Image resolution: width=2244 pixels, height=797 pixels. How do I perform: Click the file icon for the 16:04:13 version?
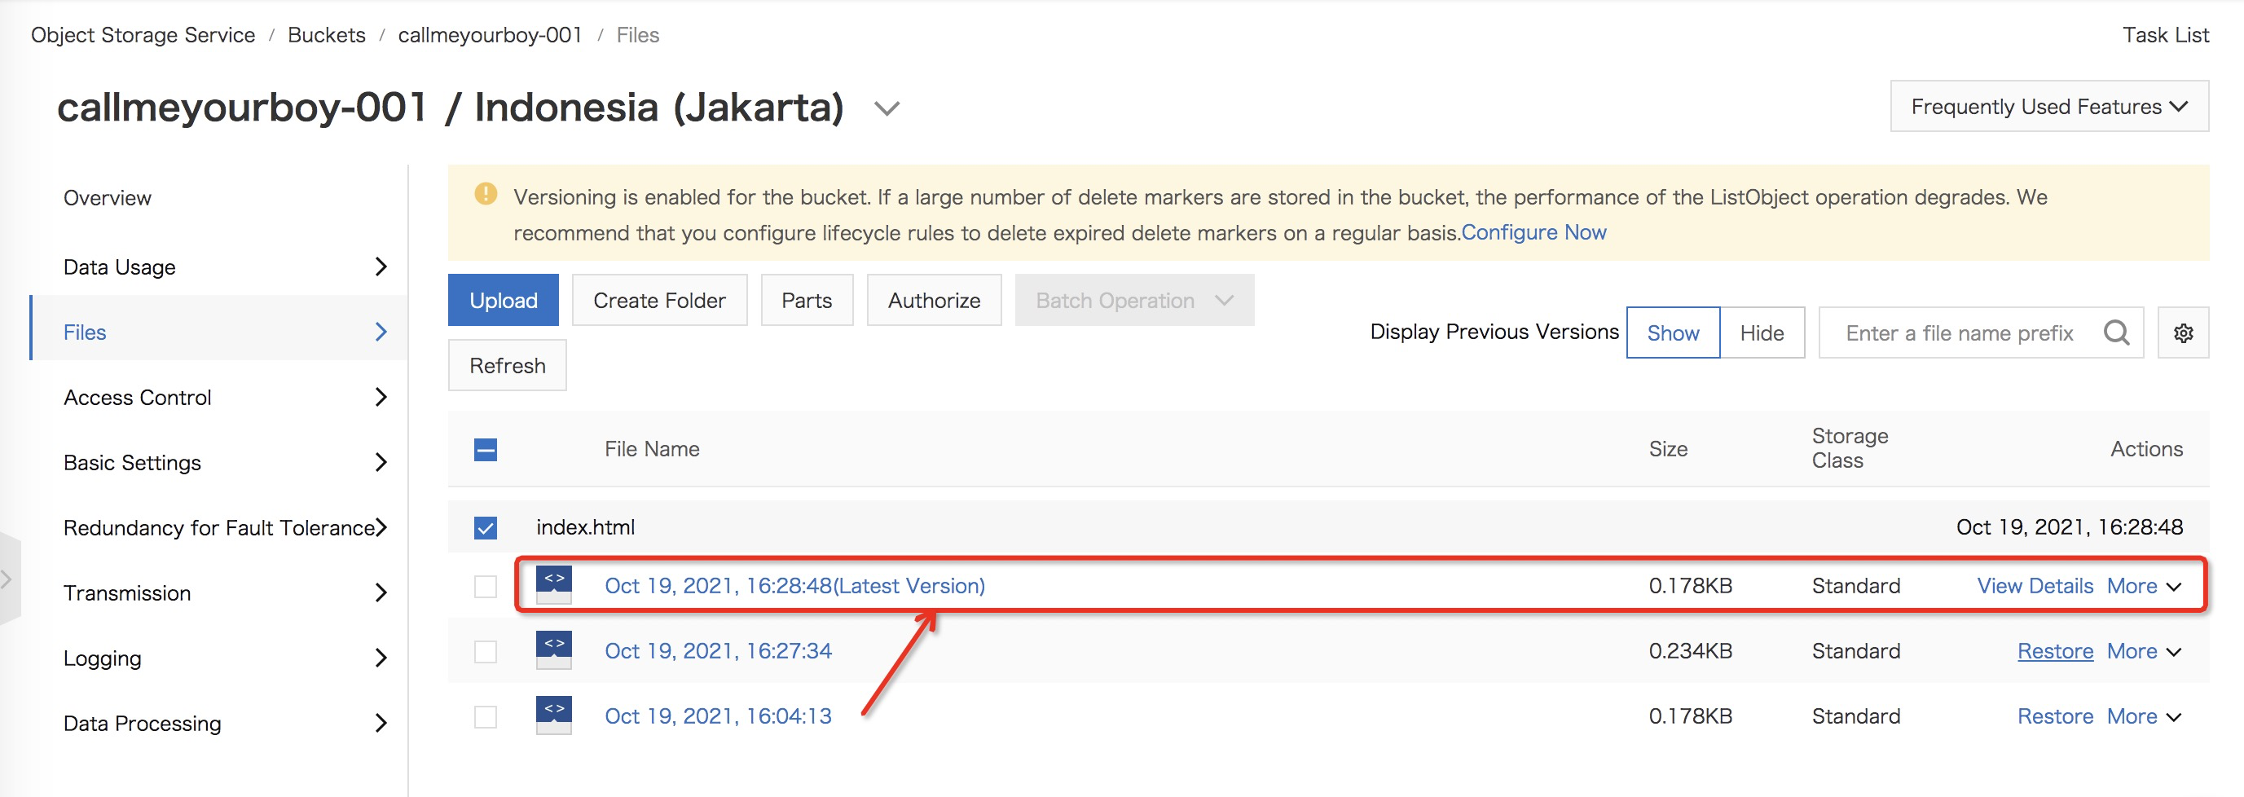(x=553, y=716)
